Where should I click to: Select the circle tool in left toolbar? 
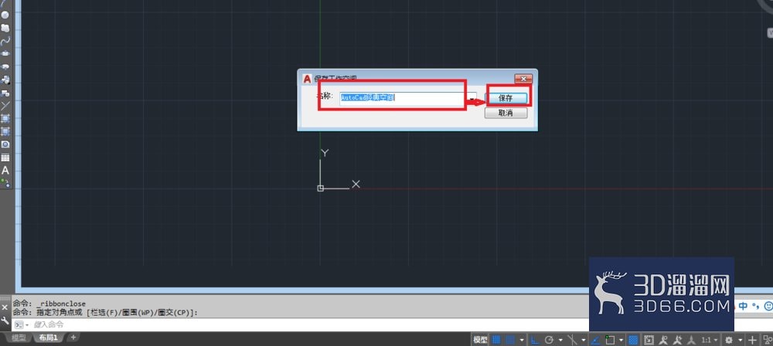[5, 15]
